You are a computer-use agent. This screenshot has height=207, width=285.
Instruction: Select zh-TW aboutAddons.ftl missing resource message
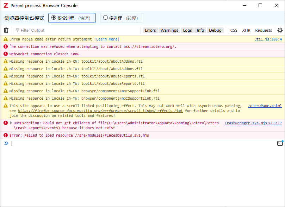click(76, 69)
